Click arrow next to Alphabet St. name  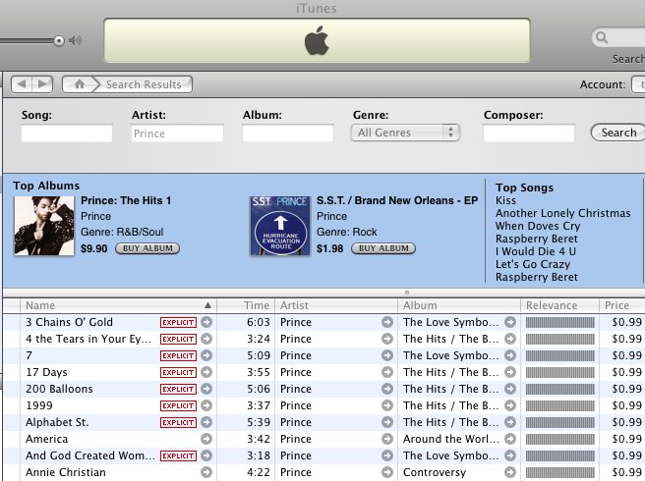tap(206, 422)
